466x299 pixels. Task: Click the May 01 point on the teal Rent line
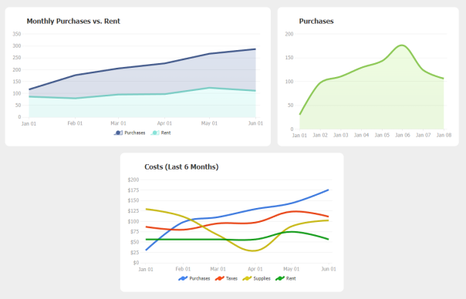click(x=209, y=88)
